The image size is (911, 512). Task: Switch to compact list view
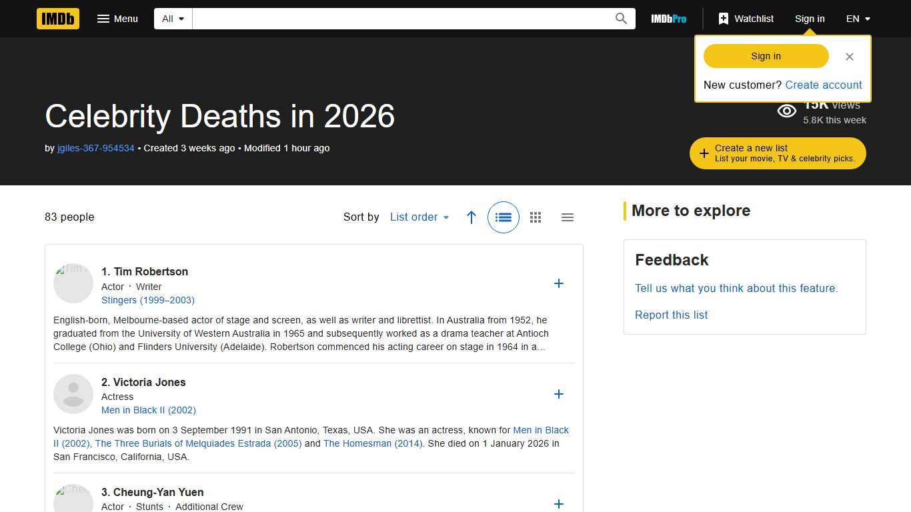[568, 217]
